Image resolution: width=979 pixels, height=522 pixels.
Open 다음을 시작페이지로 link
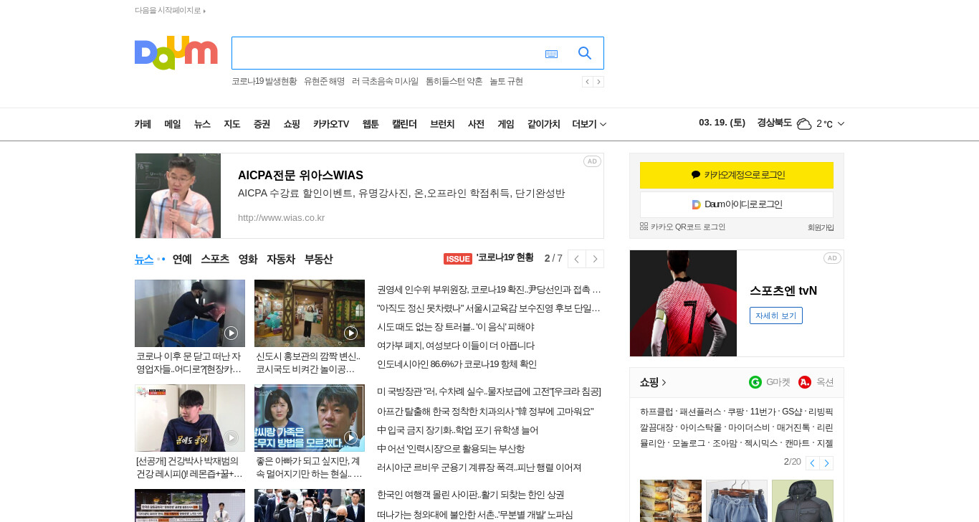(x=170, y=11)
